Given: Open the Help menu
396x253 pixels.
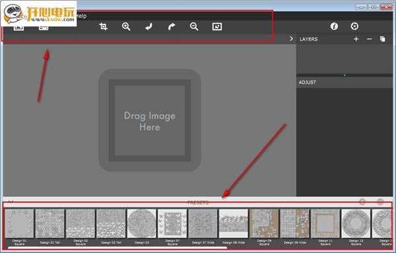Looking at the screenshot, I should 81,16.
